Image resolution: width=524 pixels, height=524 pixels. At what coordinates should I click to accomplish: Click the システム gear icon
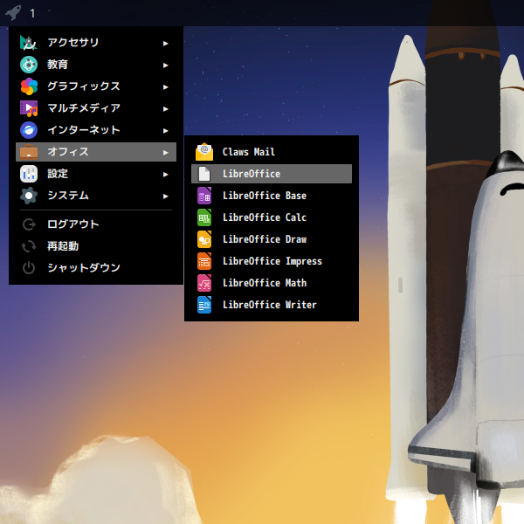tap(29, 196)
